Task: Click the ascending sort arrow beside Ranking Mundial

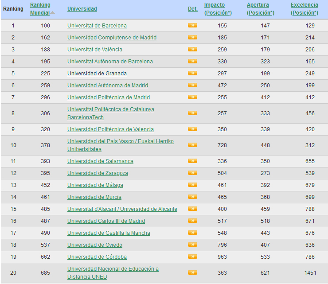Action: pos(52,12)
